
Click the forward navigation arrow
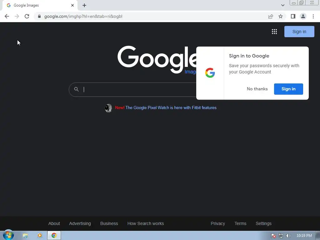pyautogui.click(x=17, y=16)
